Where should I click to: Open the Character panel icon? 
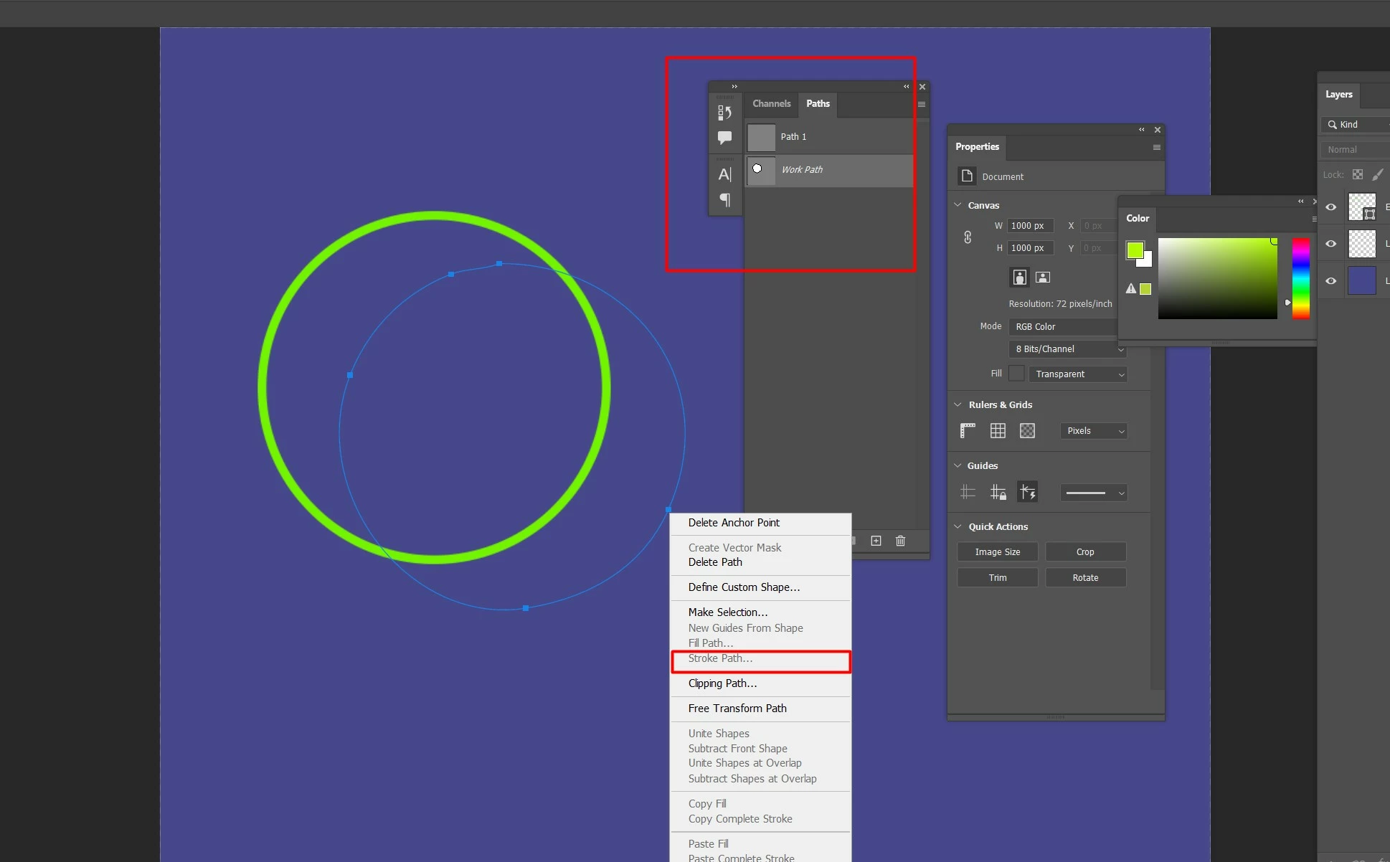(724, 174)
